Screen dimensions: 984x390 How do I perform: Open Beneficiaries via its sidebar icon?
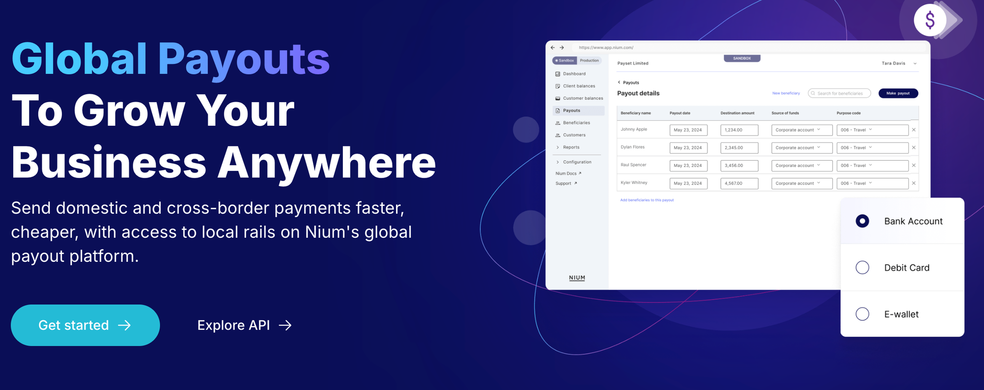[x=558, y=123]
